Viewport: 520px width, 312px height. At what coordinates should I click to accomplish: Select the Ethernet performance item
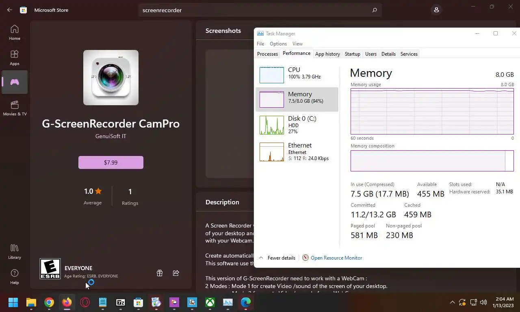click(297, 152)
